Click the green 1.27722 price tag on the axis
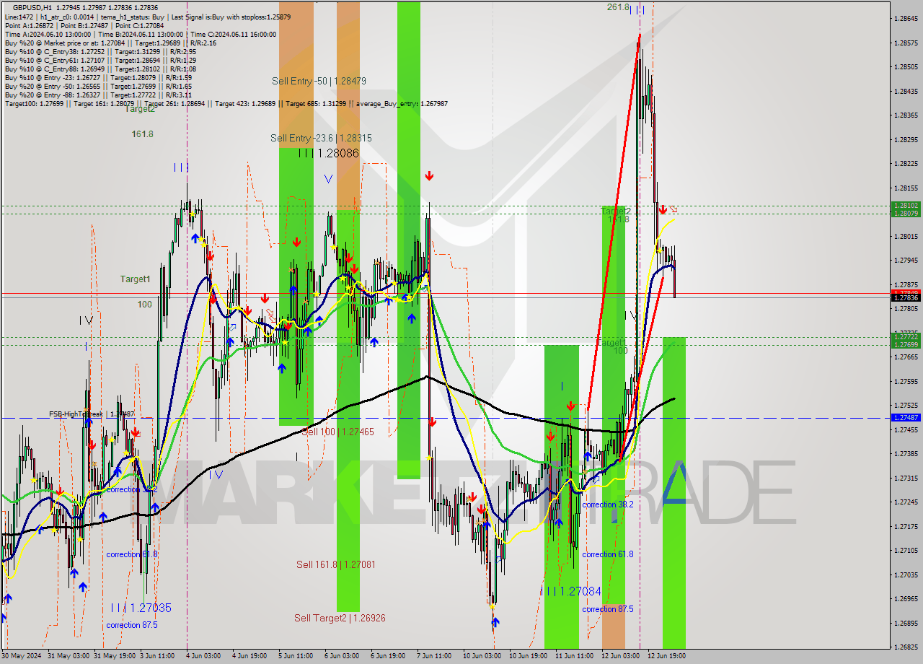 tap(906, 336)
